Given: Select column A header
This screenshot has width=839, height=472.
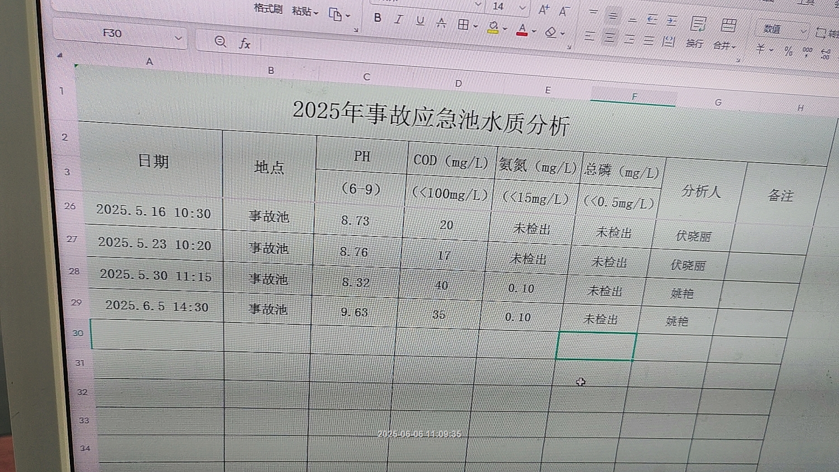Looking at the screenshot, I should pyautogui.click(x=149, y=62).
